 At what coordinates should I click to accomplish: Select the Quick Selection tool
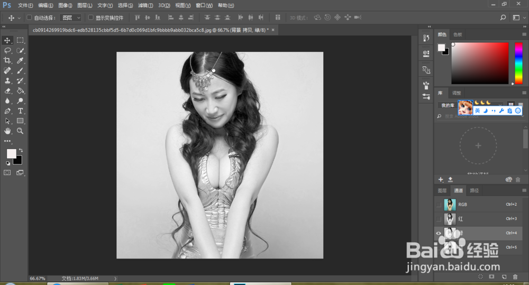click(x=20, y=51)
